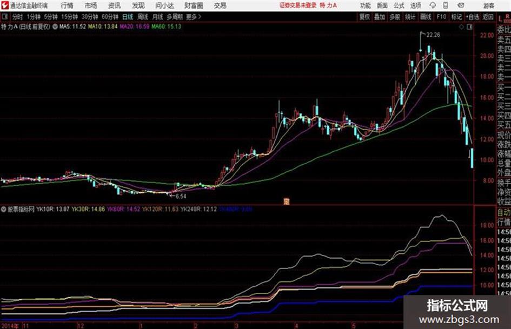Select the 月线 monthly tab
The height and width of the screenshot is (329, 511).
point(158,17)
